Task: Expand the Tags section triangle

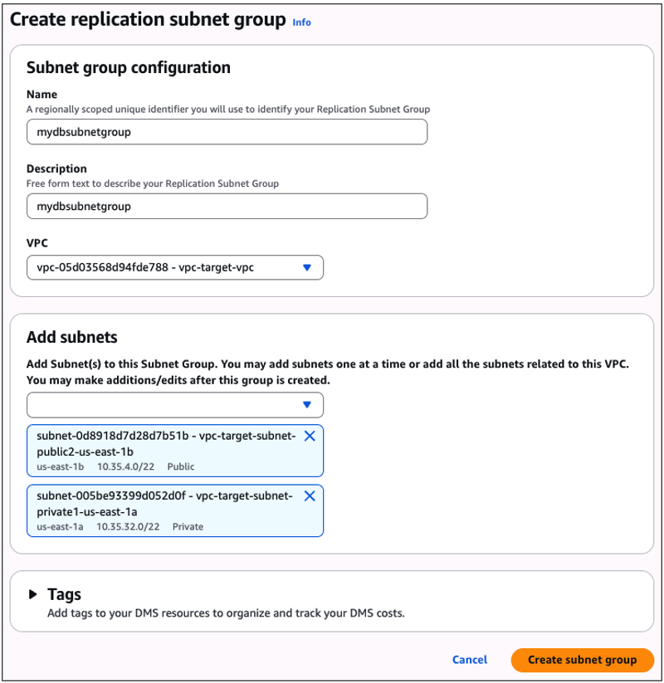Action: 32,594
